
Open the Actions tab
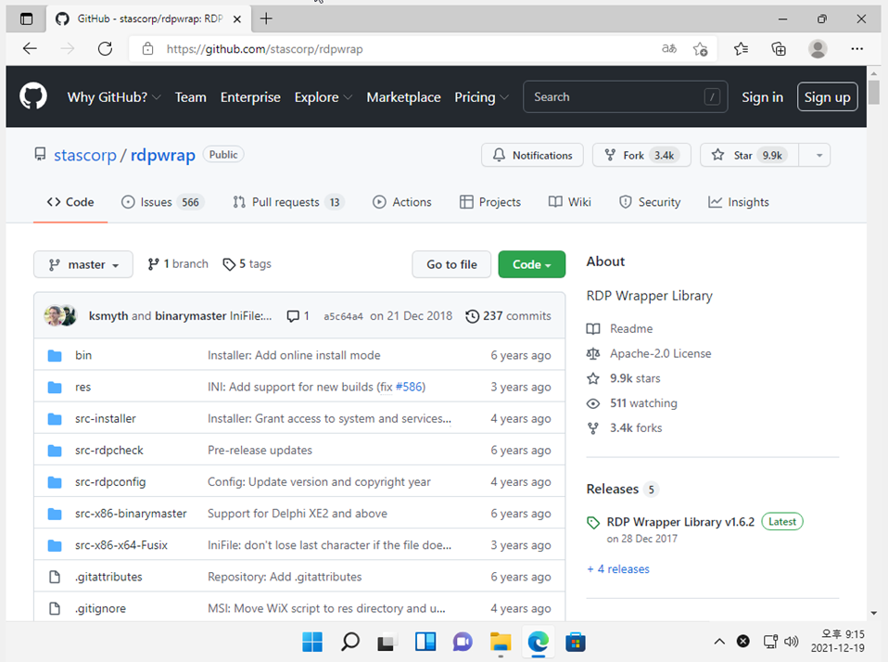402,202
